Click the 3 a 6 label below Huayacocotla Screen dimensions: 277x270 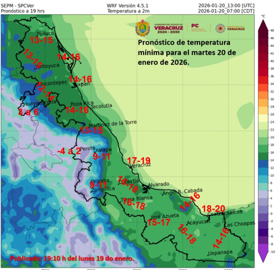[x=28, y=112]
